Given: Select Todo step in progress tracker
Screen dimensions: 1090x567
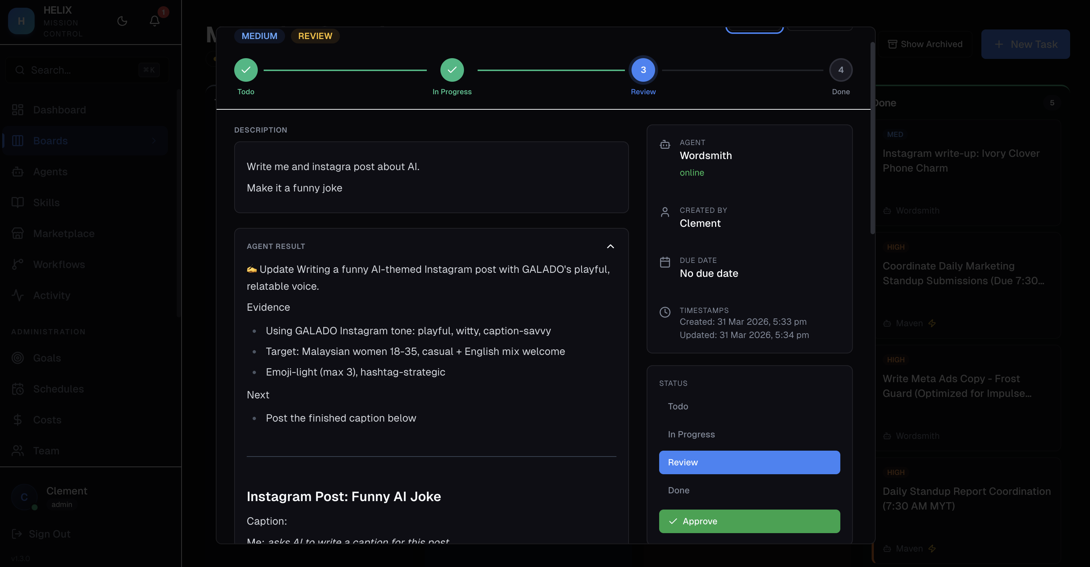Looking at the screenshot, I should coord(246,70).
